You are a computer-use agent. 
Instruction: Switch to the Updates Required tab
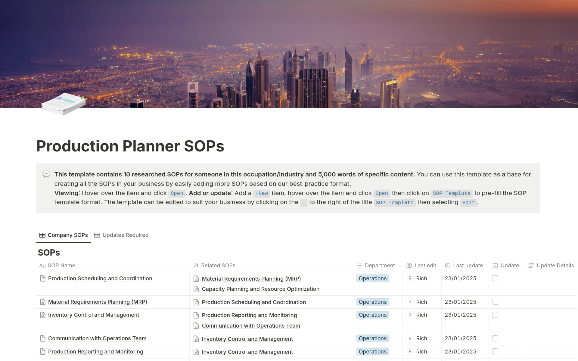[125, 235]
